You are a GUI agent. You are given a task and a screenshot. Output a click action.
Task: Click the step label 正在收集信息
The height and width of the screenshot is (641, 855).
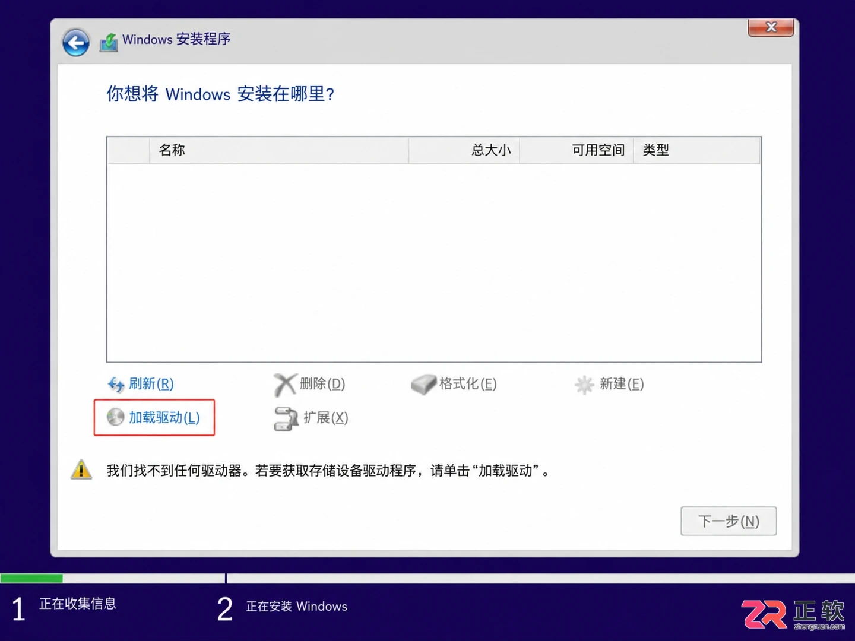pos(78,604)
